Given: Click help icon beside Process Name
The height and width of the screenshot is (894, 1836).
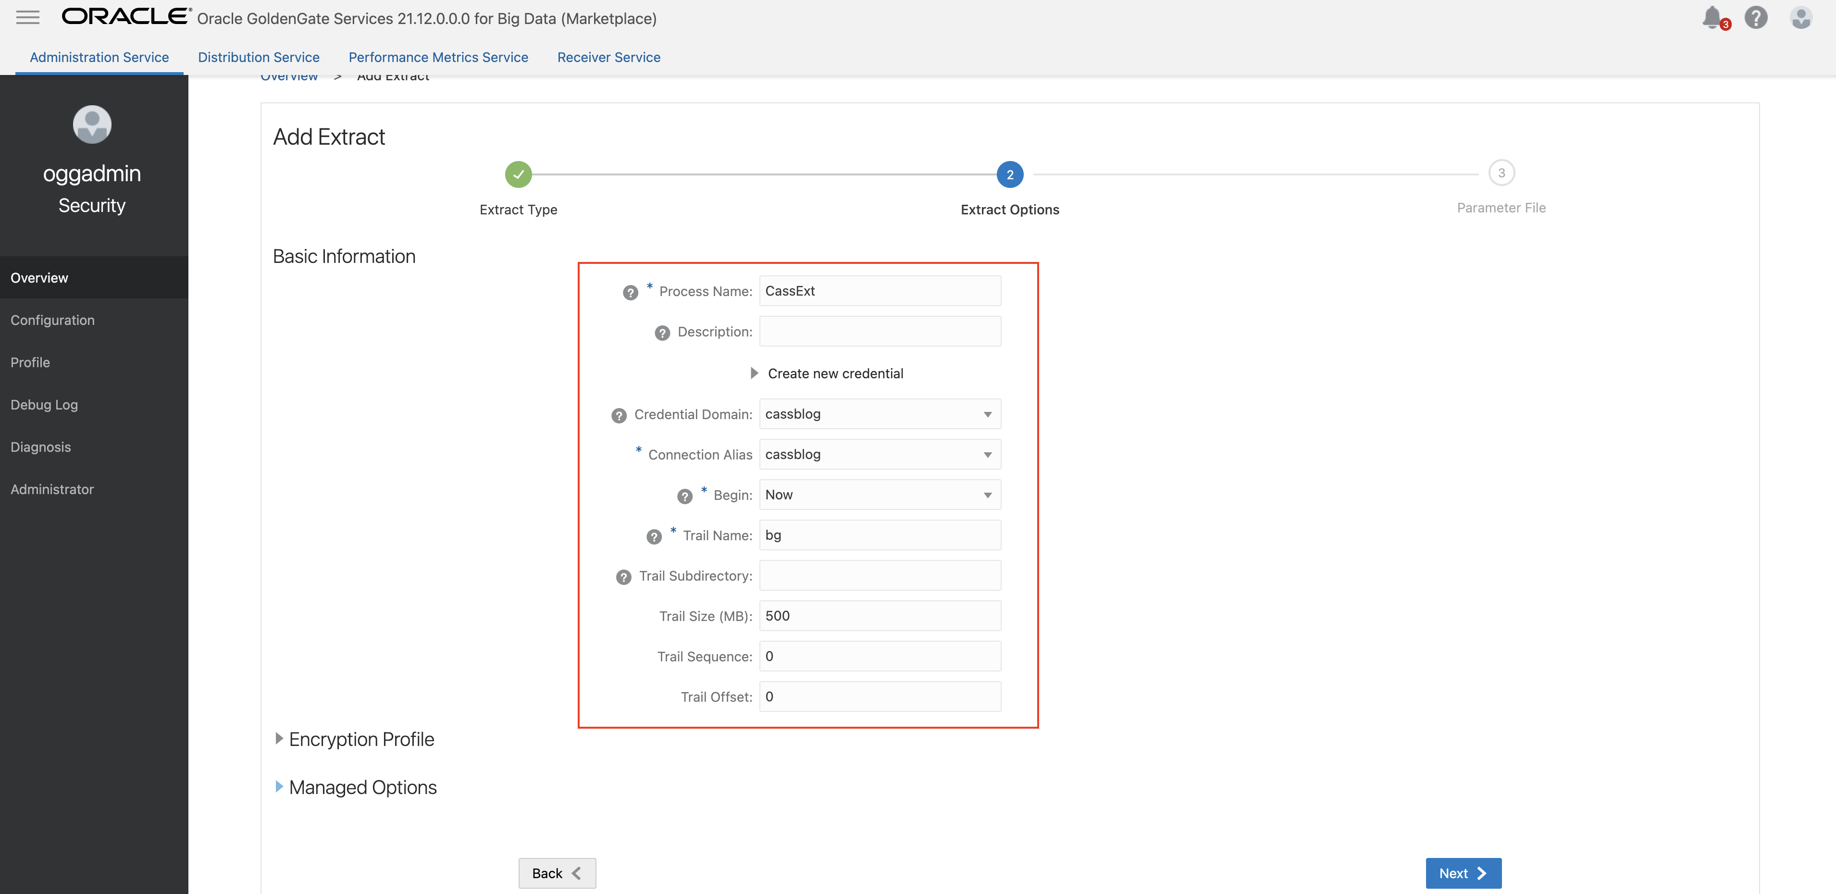Looking at the screenshot, I should click(630, 292).
